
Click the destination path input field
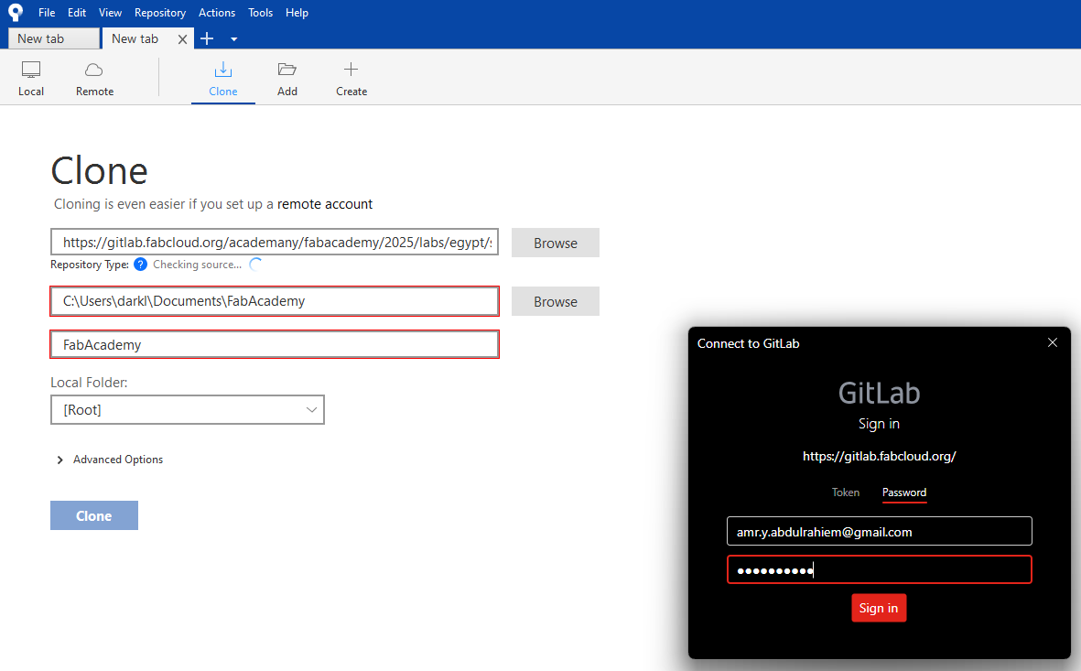tap(275, 301)
